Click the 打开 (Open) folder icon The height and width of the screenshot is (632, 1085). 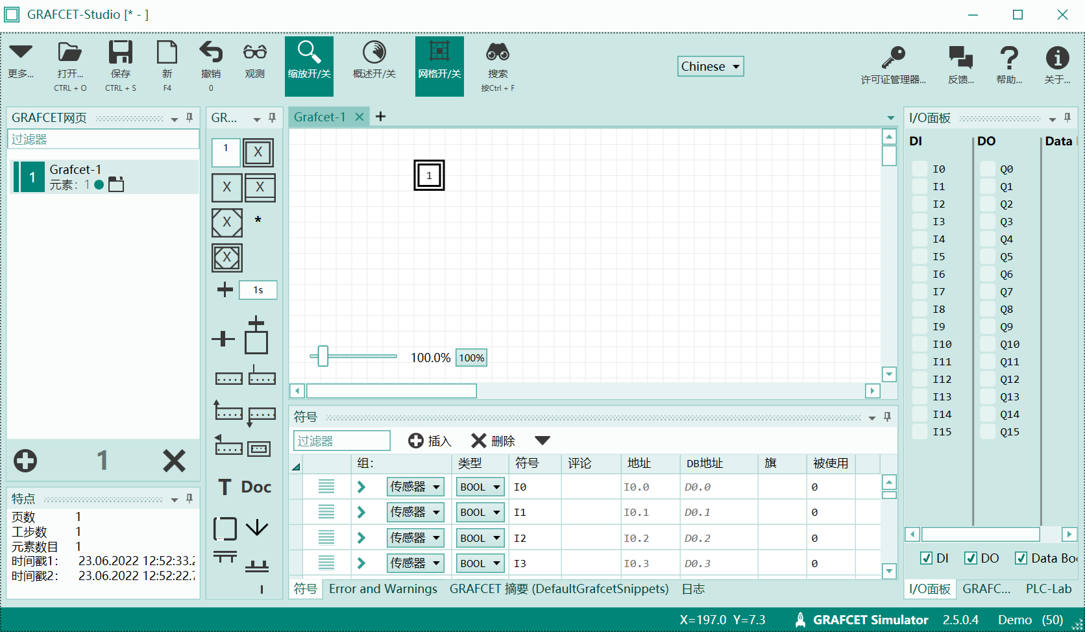69,52
